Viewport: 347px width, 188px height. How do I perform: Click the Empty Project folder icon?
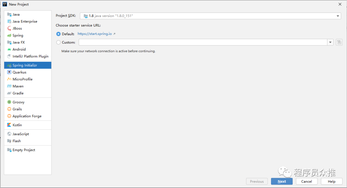tap(9, 150)
